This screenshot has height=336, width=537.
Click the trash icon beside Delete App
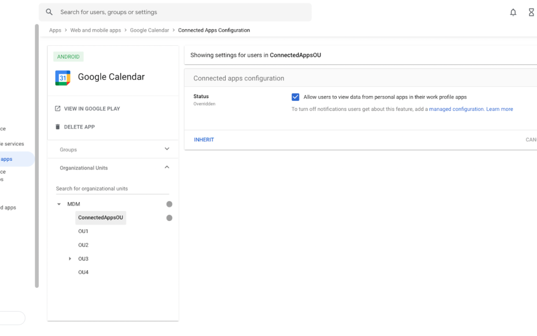[58, 126]
